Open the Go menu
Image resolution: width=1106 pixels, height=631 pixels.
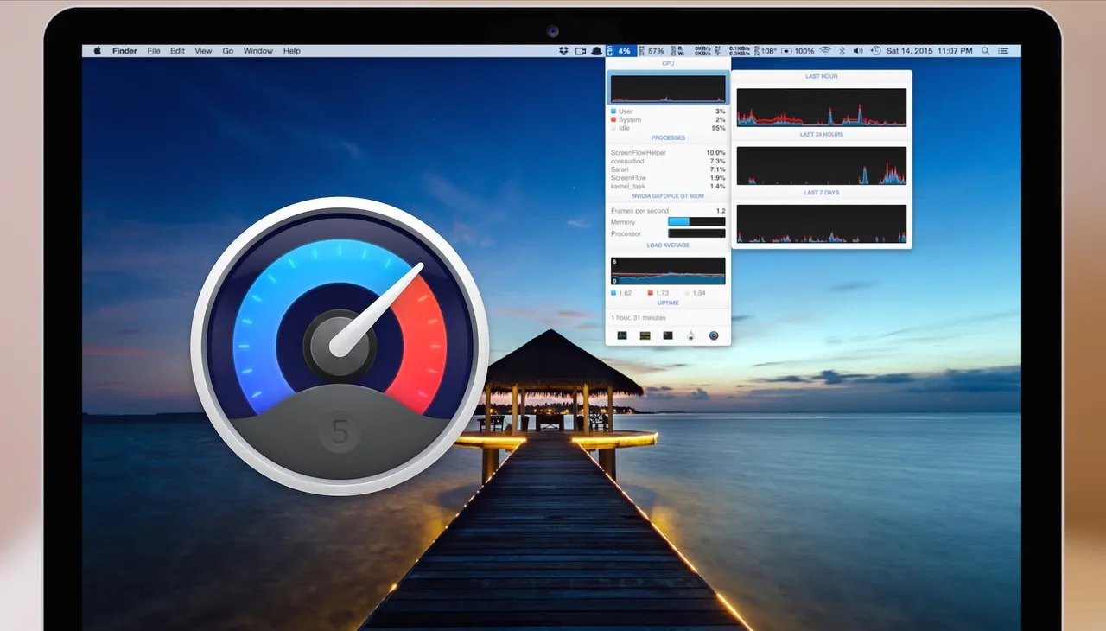tap(228, 51)
